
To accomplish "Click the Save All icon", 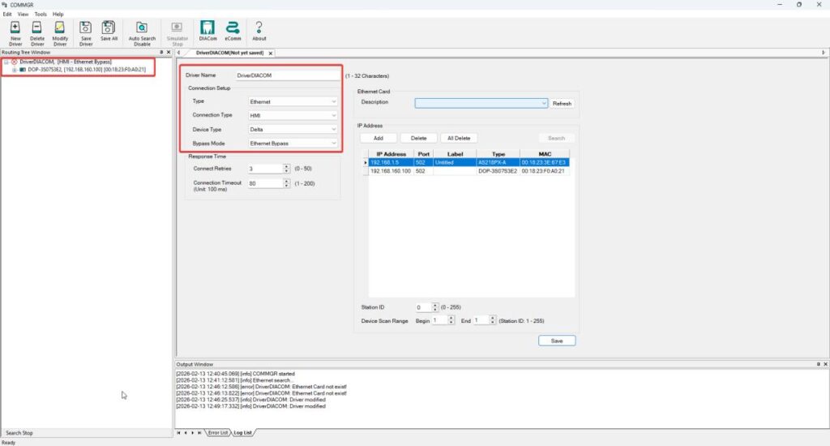I will (109, 29).
